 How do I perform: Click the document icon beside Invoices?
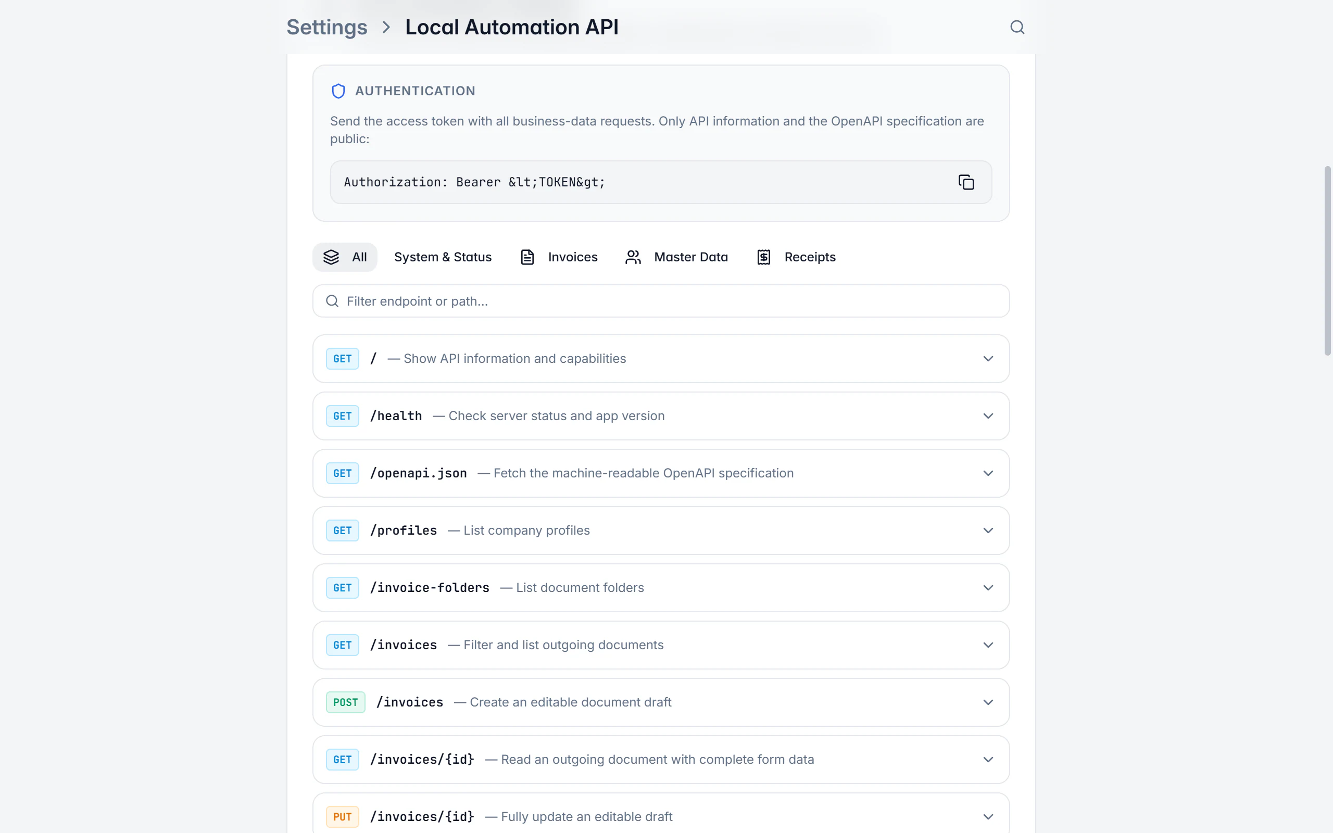coord(527,257)
